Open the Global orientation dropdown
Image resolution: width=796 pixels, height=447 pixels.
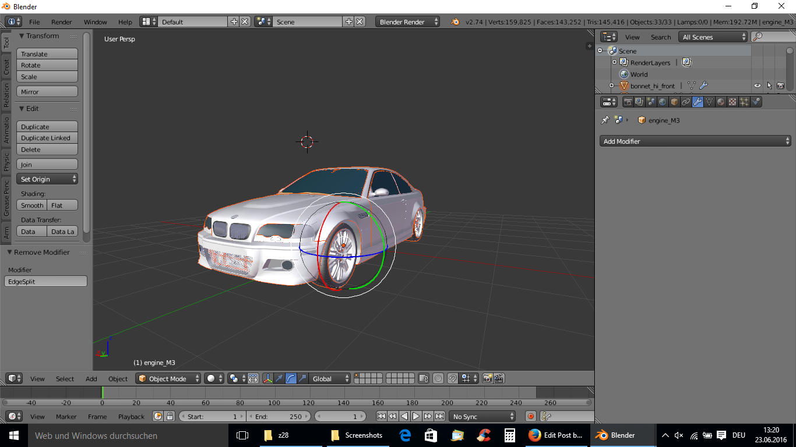330,378
